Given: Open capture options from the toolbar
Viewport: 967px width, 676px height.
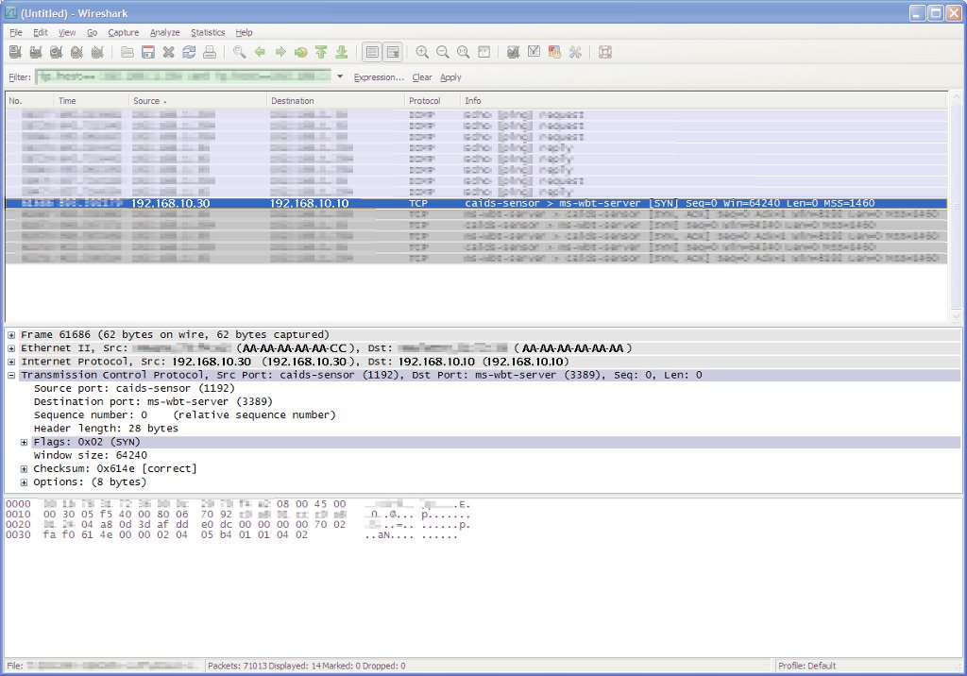Looking at the screenshot, I should pyautogui.click(x=36, y=53).
